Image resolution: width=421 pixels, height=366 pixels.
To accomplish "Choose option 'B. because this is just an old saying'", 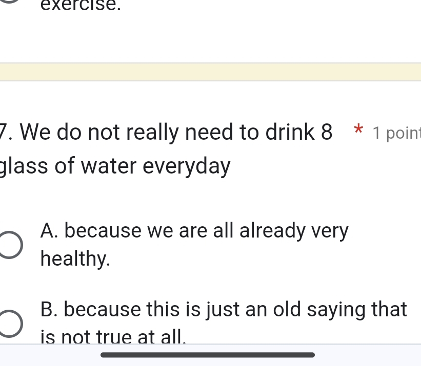I will [x=223, y=309].
